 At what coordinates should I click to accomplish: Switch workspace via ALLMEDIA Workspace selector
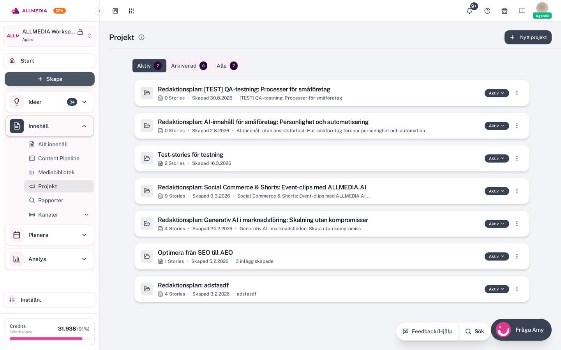49,36
